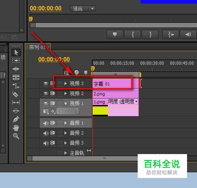Open Set Display Style for 视频 1
The height and width of the screenshot is (188, 197).
[46, 111]
